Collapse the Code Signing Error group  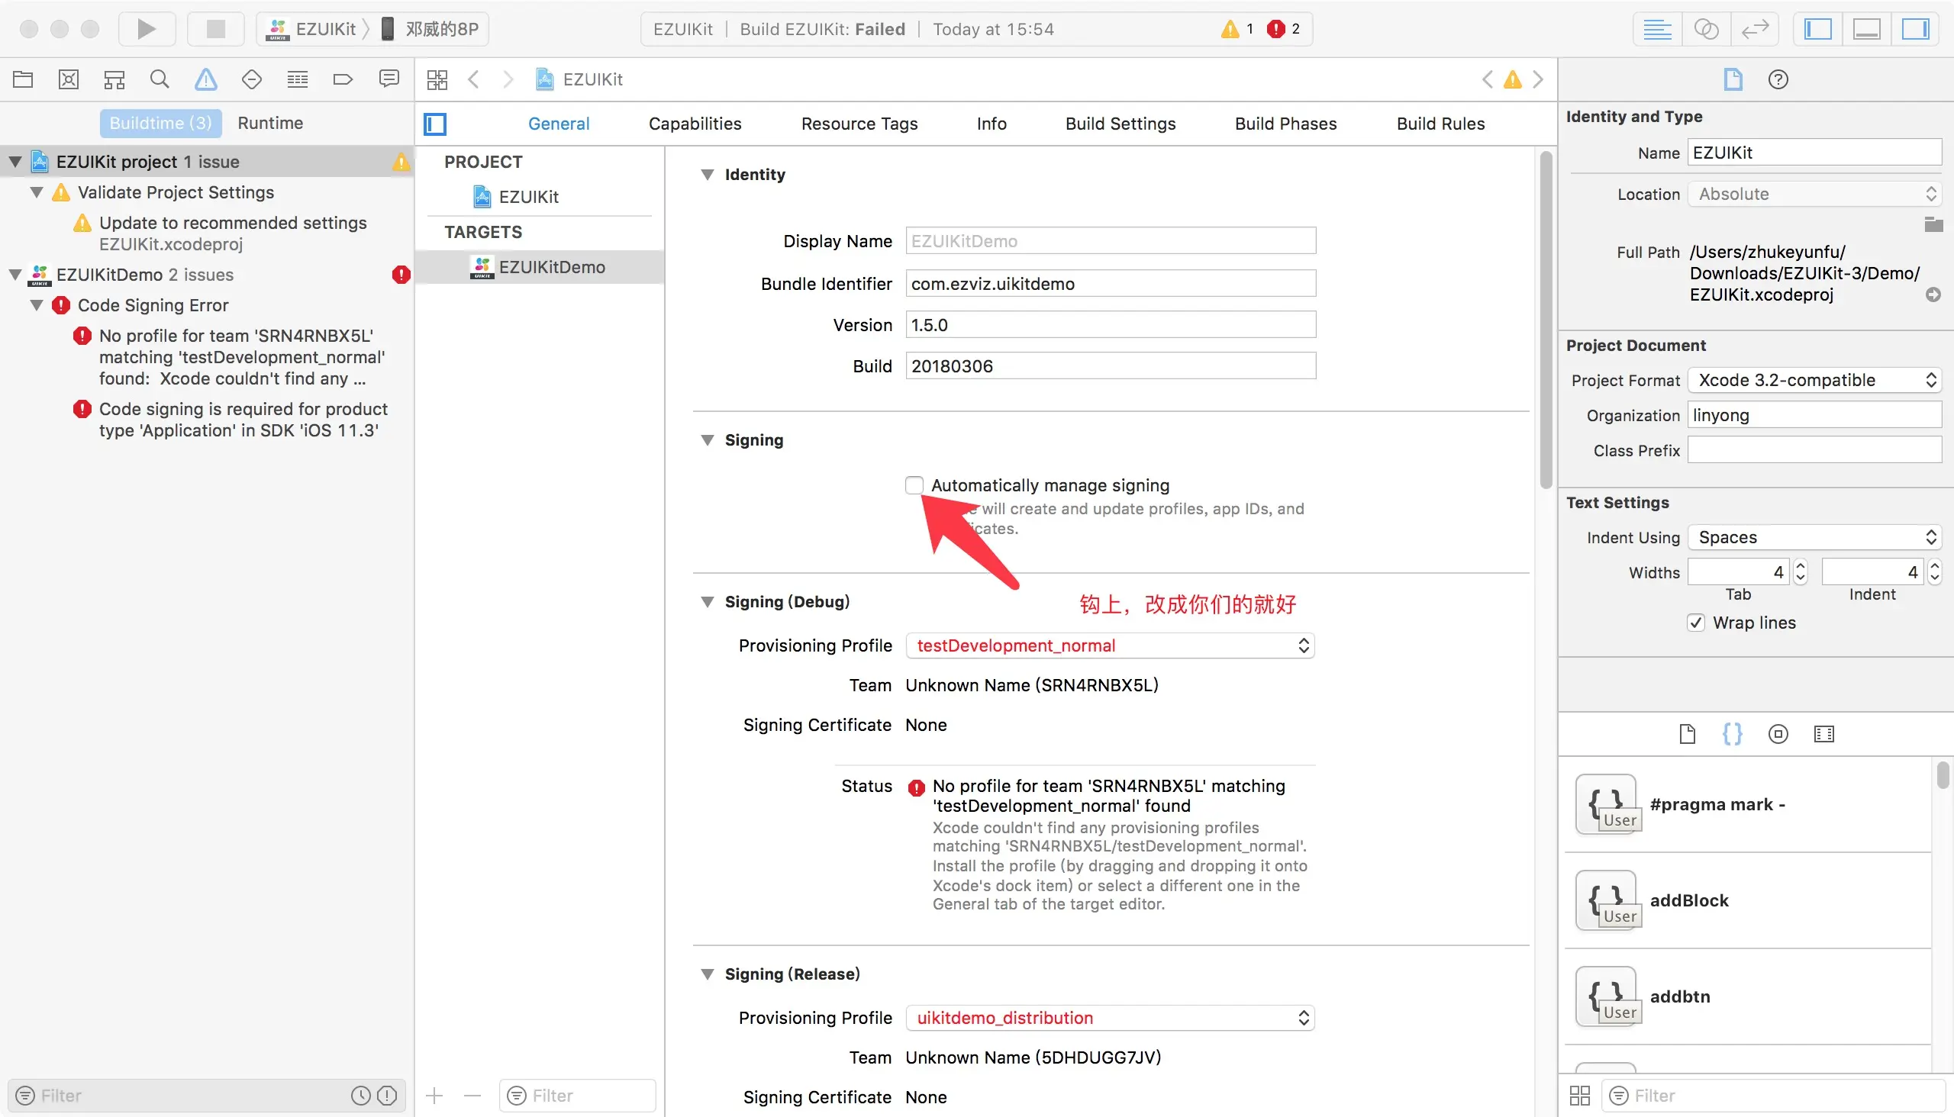click(36, 305)
